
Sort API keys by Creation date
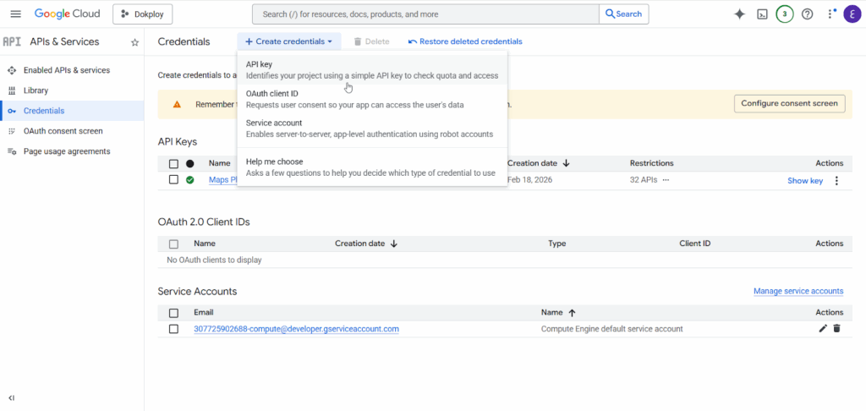click(566, 163)
